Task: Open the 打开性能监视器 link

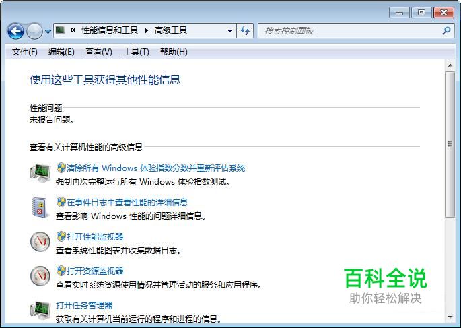Action: (x=95, y=236)
